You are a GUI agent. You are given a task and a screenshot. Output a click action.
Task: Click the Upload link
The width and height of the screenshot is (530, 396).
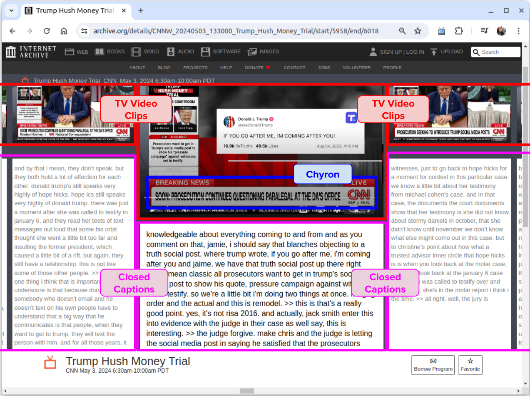pyautogui.click(x=452, y=52)
